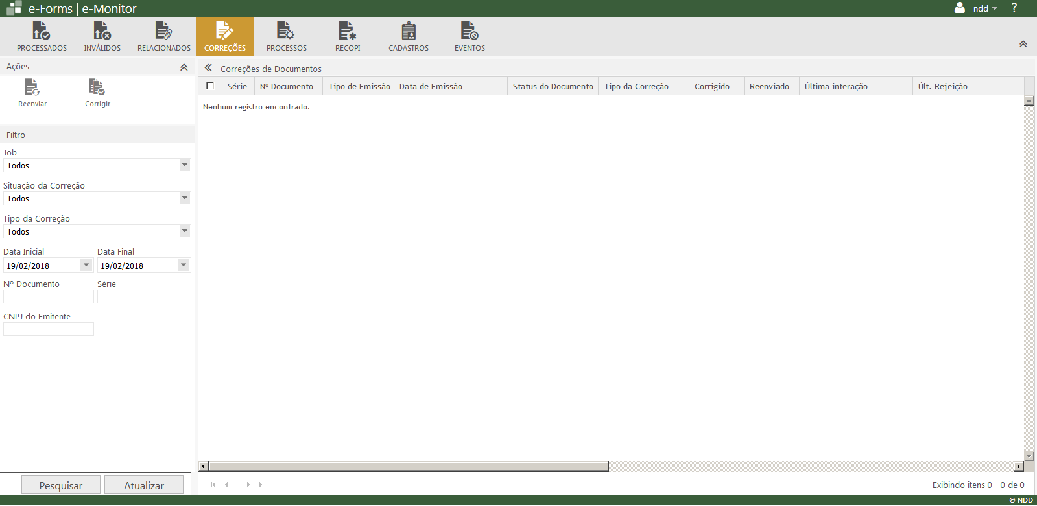Click the 'Nenhum registro encontrado.' message
The width and height of the screenshot is (1037, 506).
tap(256, 107)
